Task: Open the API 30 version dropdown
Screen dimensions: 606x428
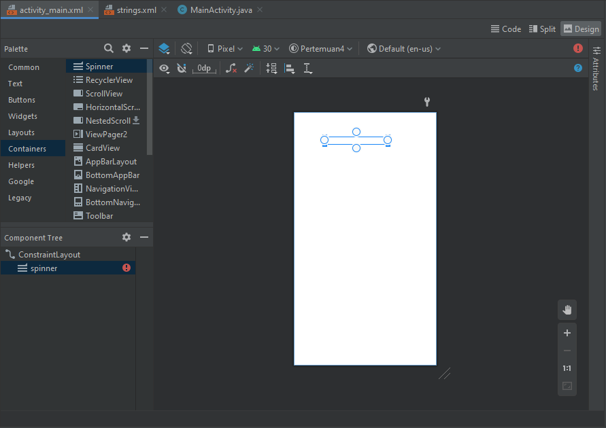Action: pos(265,49)
